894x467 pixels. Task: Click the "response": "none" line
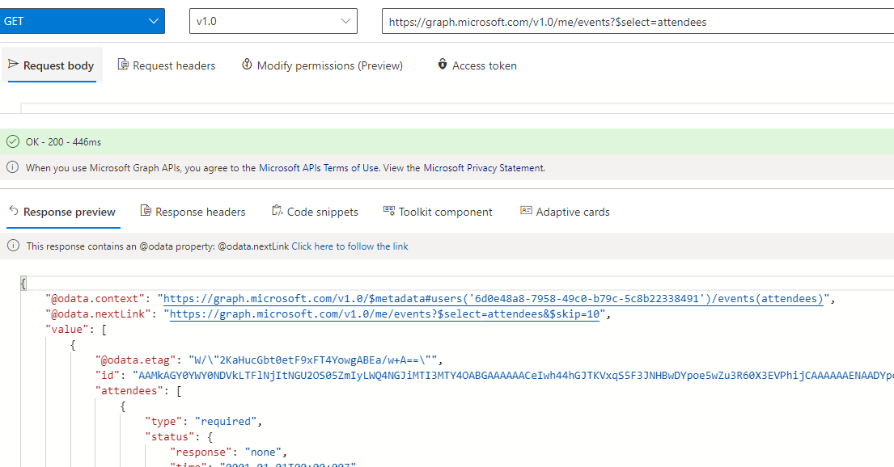point(228,452)
